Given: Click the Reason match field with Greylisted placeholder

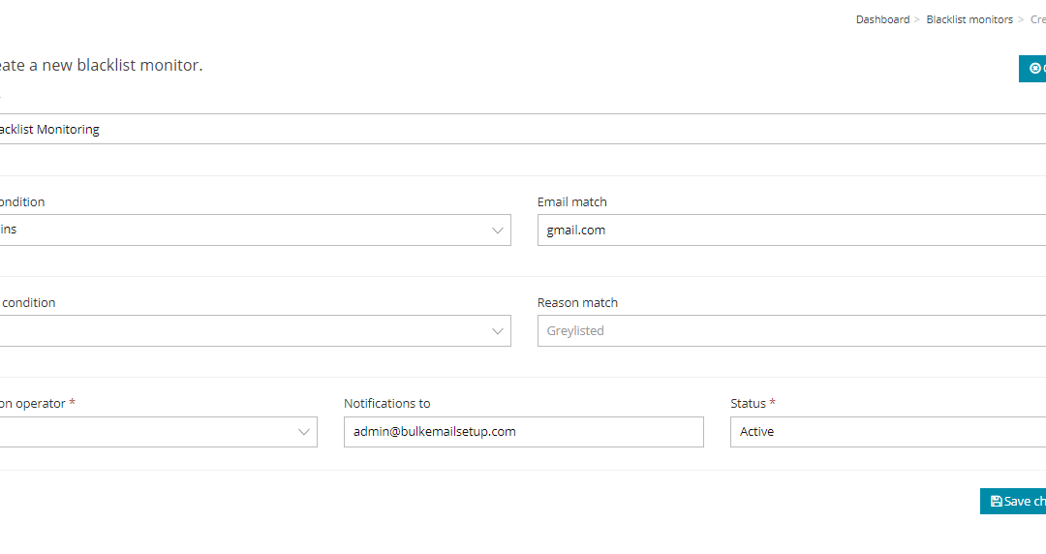Looking at the screenshot, I should (790, 331).
